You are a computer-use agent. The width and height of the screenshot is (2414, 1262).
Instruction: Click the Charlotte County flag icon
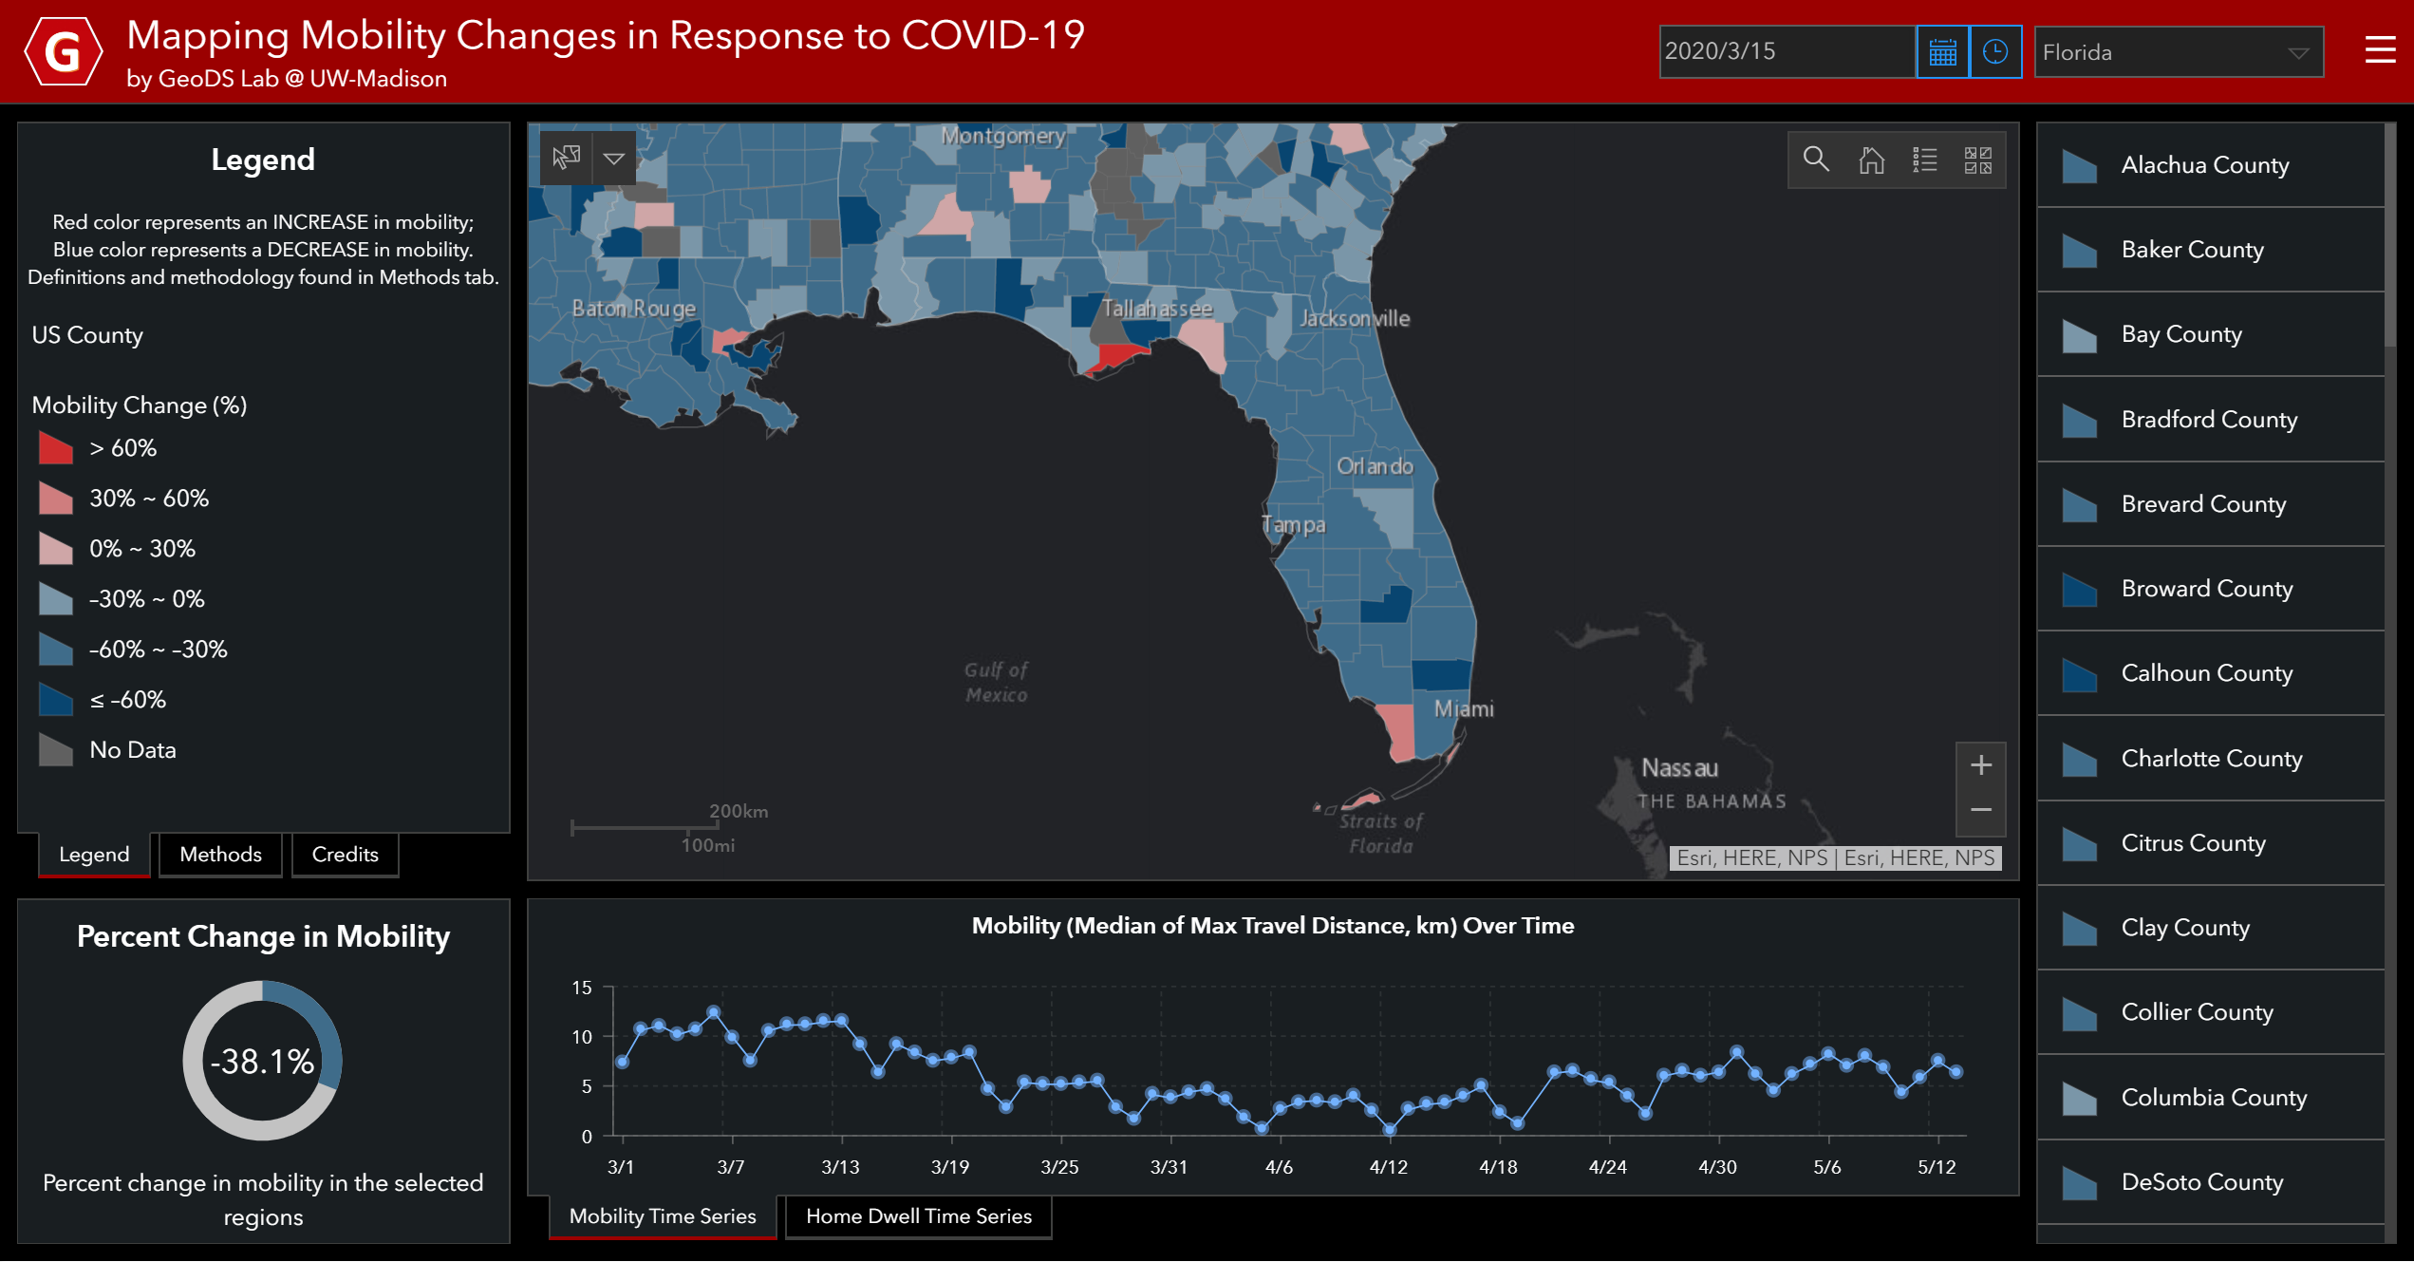(2079, 759)
